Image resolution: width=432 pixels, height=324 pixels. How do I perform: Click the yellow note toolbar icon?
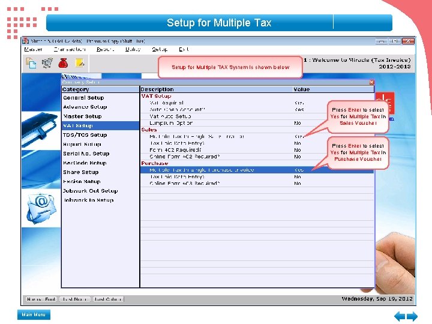click(x=80, y=63)
